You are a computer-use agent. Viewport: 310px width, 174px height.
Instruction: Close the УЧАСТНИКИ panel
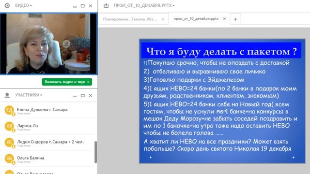(x=91, y=96)
